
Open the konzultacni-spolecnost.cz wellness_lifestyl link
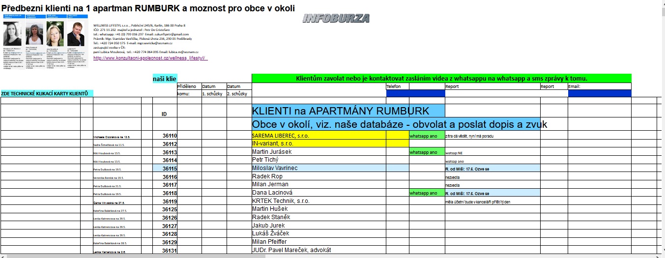150,58
